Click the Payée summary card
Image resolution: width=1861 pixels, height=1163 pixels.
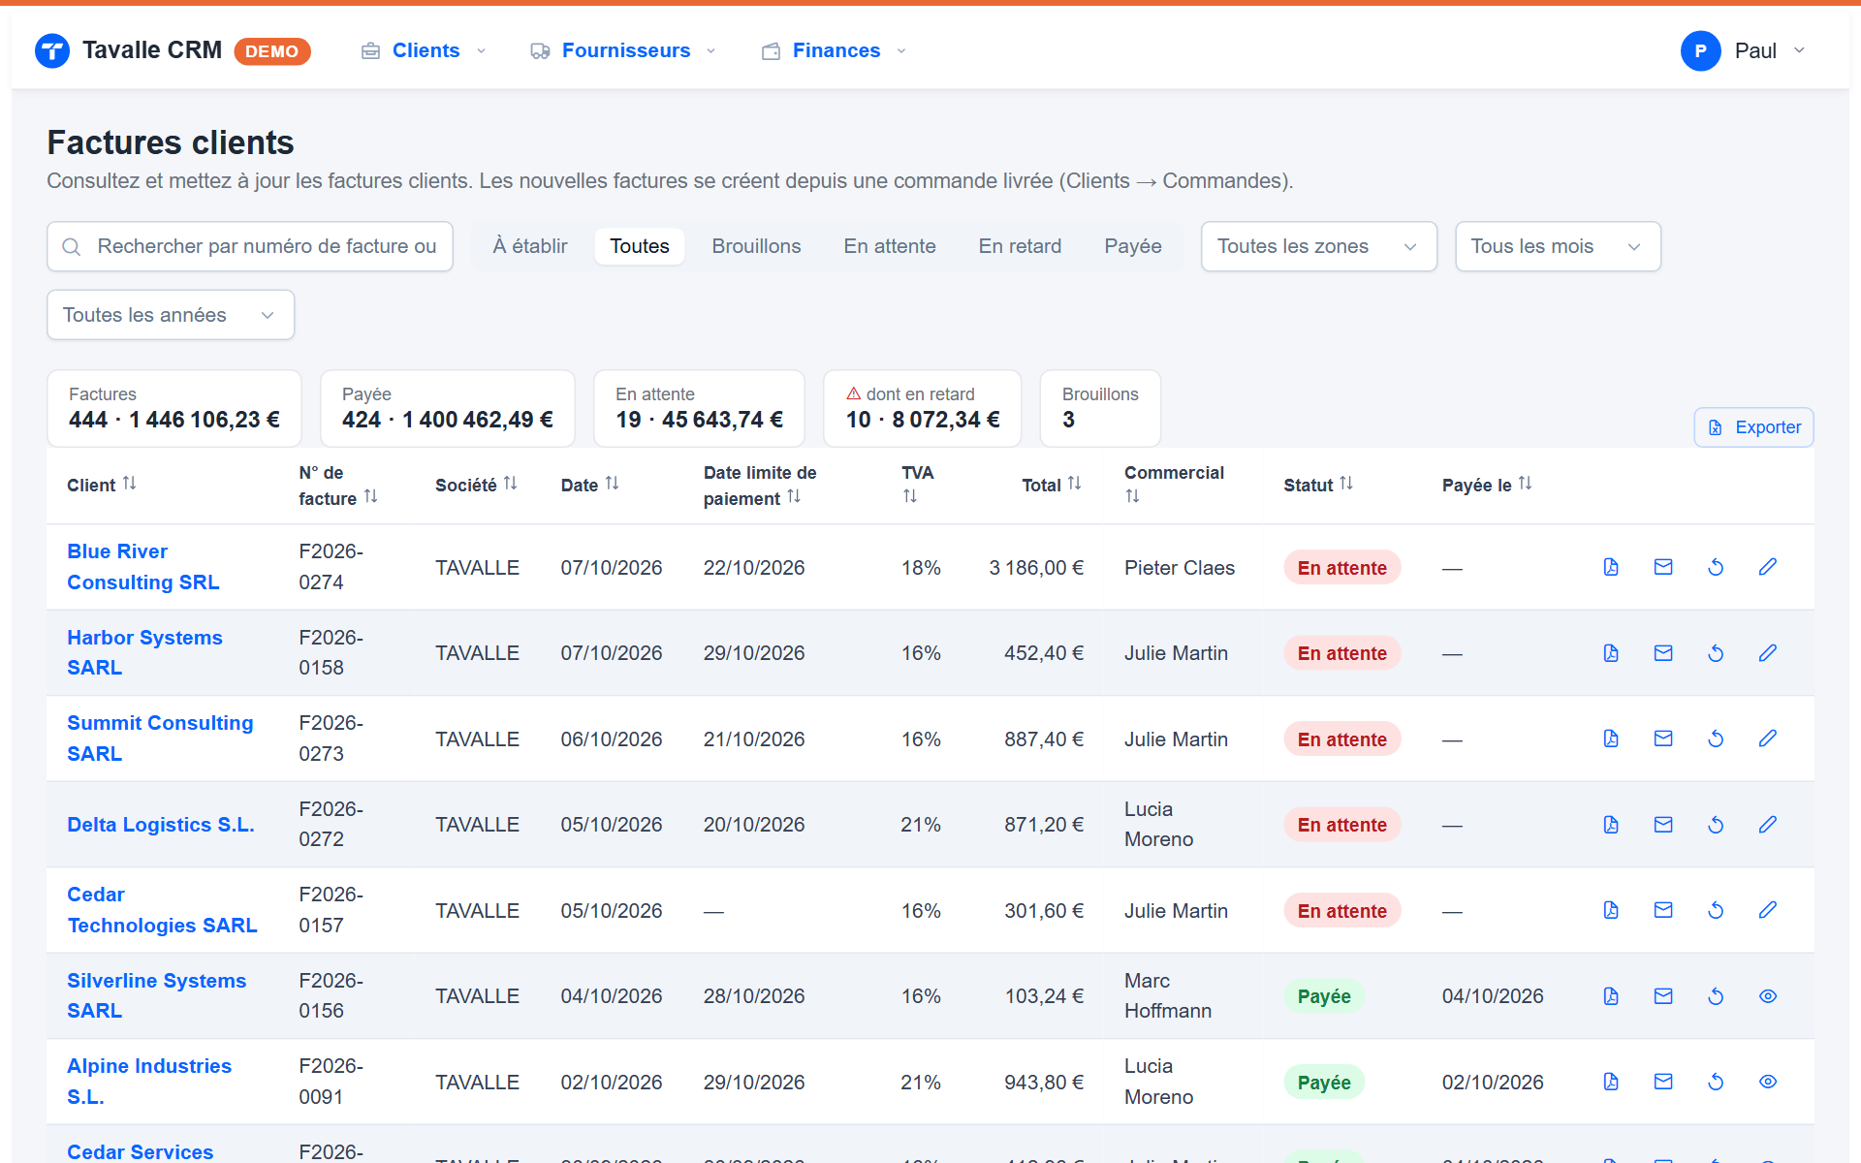[x=447, y=408]
